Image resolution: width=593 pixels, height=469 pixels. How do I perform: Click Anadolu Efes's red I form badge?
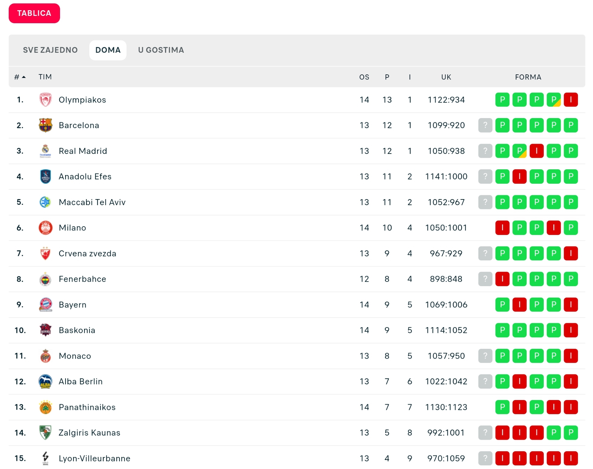click(519, 177)
